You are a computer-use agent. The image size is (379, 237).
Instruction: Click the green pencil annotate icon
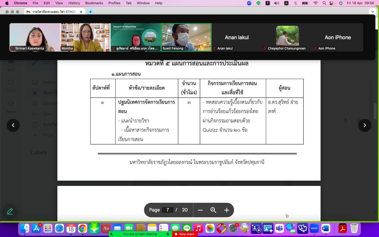[10, 211]
